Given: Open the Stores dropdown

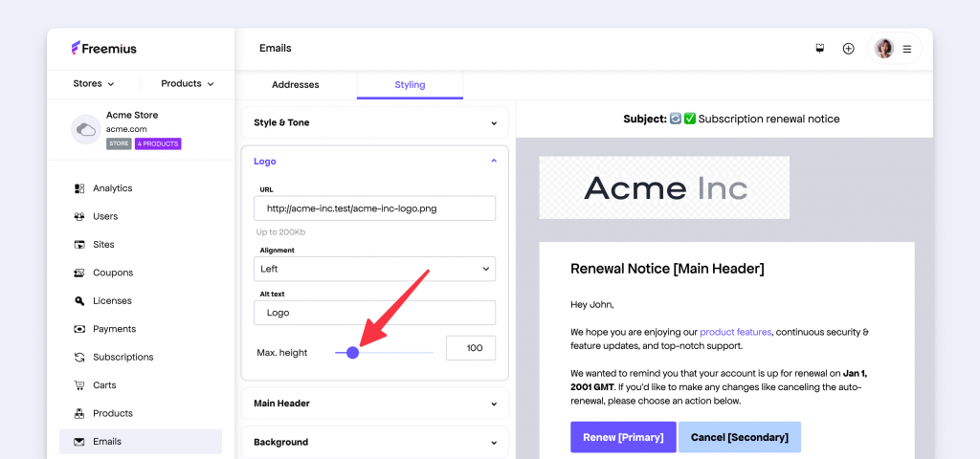Looking at the screenshot, I should pos(94,83).
